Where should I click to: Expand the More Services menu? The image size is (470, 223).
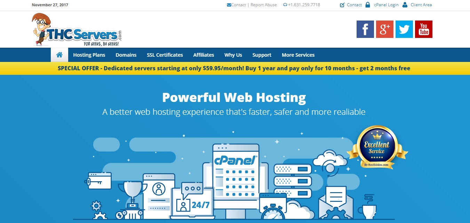point(298,55)
